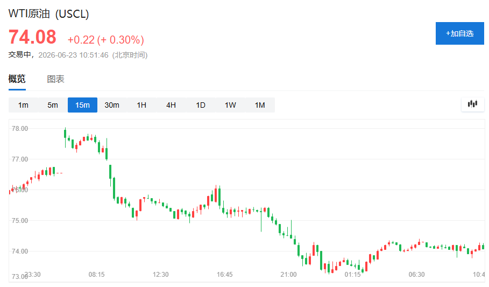This screenshot has width=489, height=287.
Task: Add WTI crude to watchlist with +加自选
Action: coord(460,33)
